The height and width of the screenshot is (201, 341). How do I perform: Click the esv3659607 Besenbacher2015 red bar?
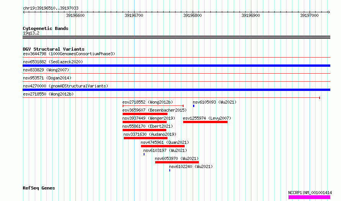pyautogui.click(x=145, y=114)
